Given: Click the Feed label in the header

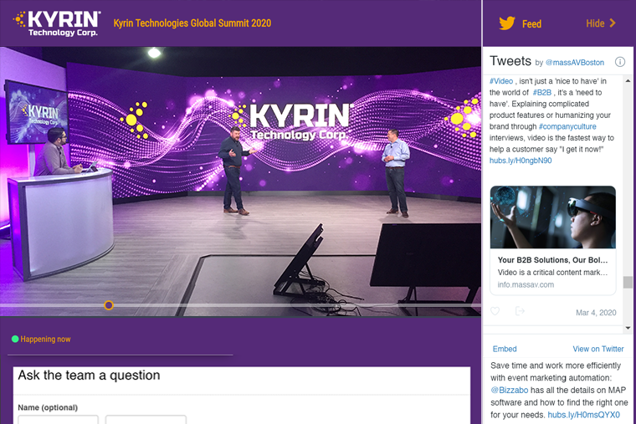Looking at the screenshot, I should point(531,24).
